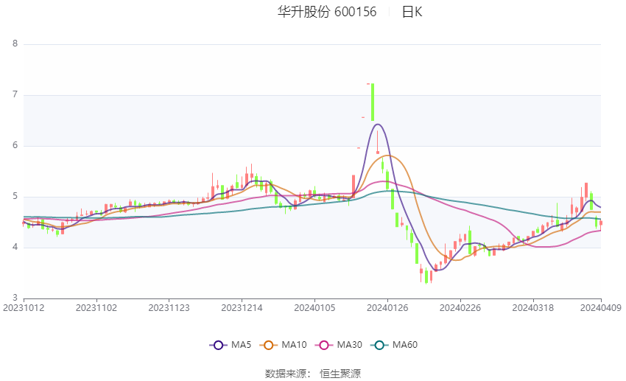The height and width of the screenshot is (381, 626).
Task: Toggle the MA60 legend series
Action: pyautogui.click(x=394, y=345)
